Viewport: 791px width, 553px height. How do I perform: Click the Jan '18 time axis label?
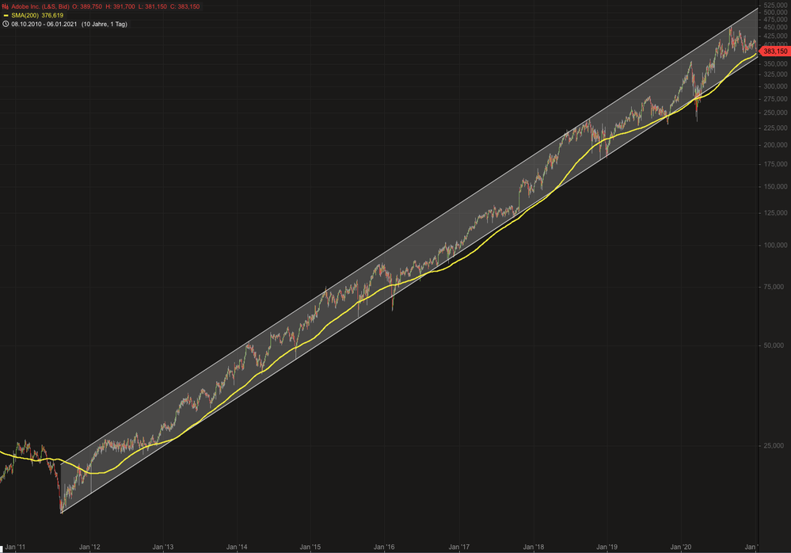click(533, 547)
